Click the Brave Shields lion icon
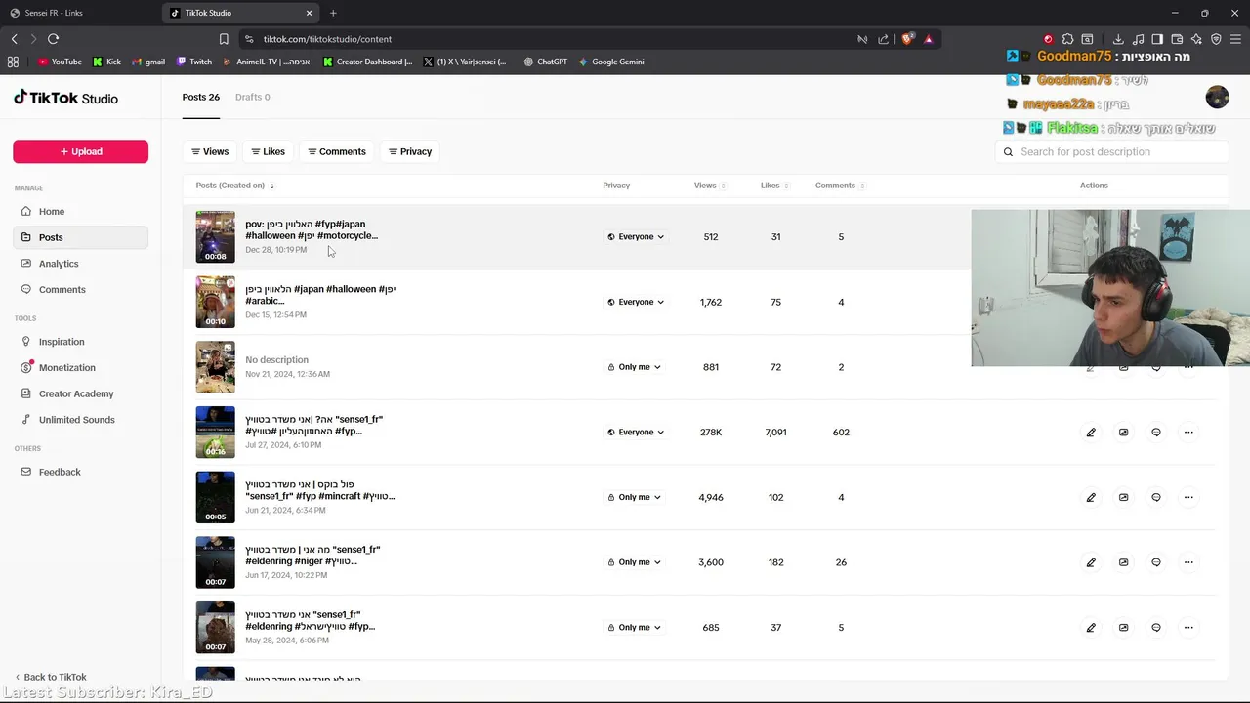 907,39
